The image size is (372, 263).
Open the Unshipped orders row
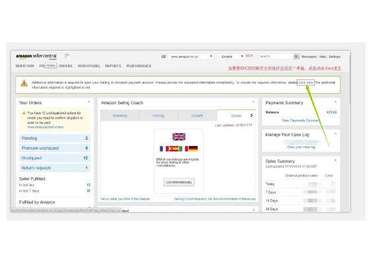click(x=55, y=158)
